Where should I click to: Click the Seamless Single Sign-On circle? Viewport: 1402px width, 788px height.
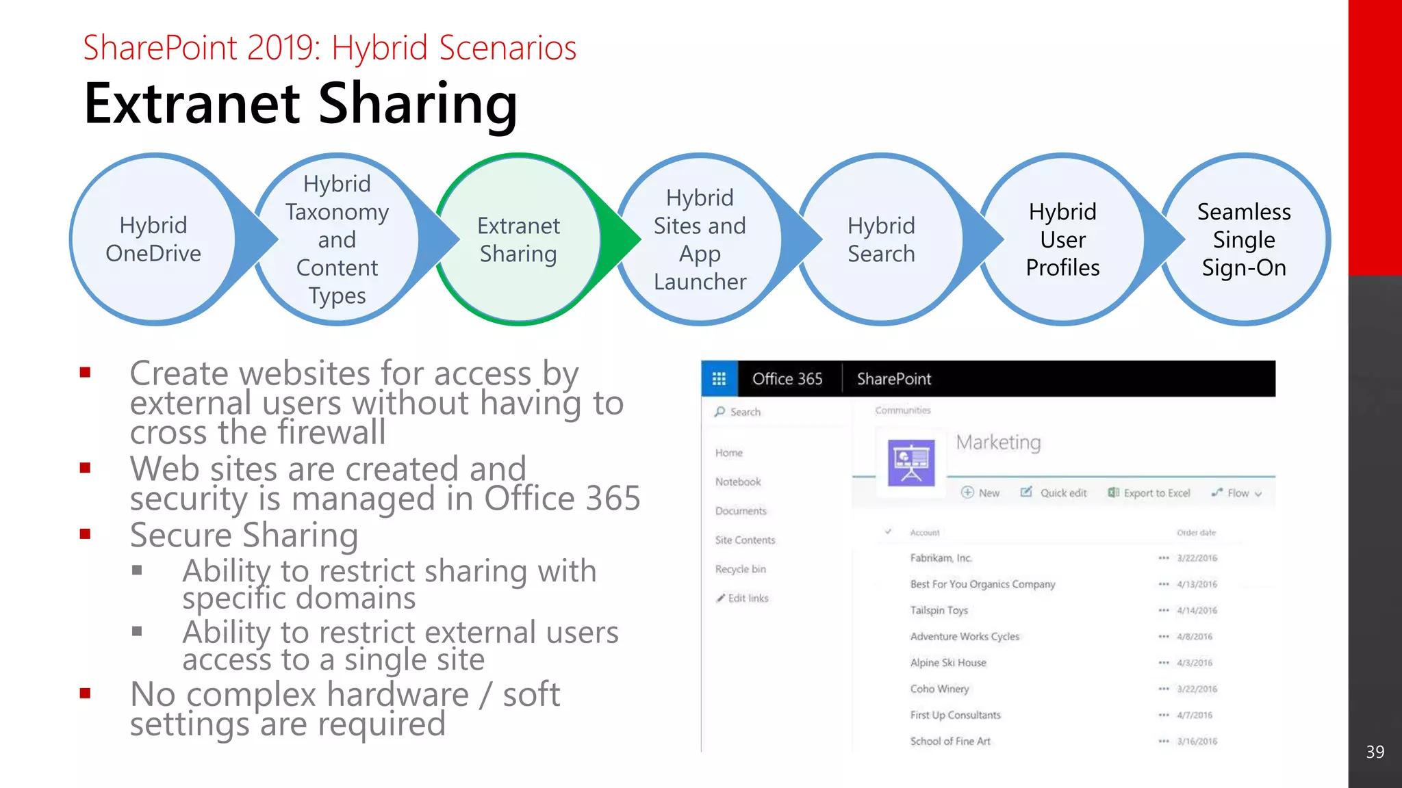(x=1245, y=239)
